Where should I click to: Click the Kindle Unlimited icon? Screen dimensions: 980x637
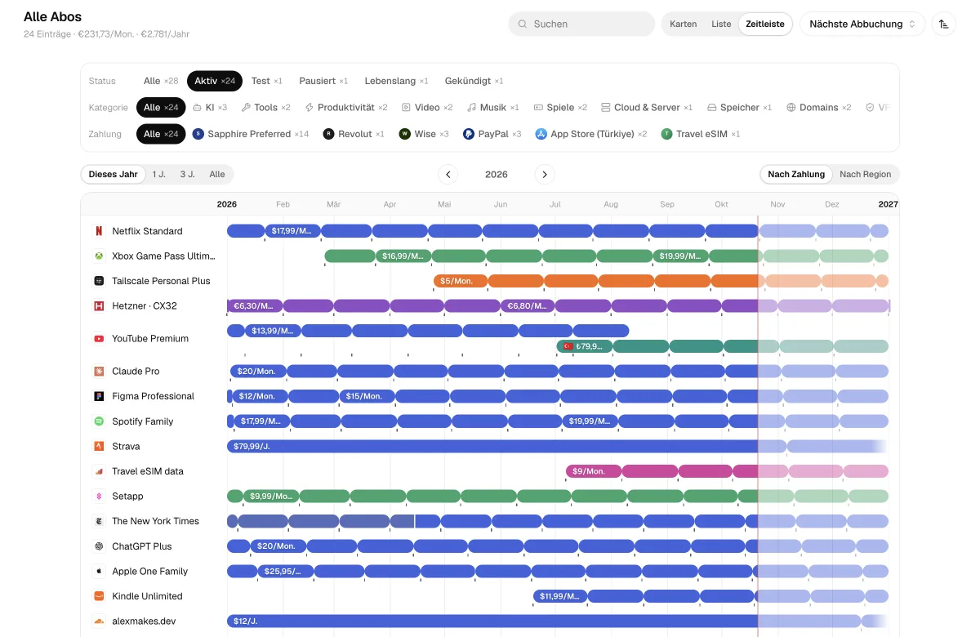(x=99, y=596)
